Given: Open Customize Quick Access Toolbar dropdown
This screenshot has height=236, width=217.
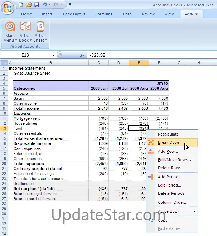Looking at the screenshot, I should click(x=70, y=5).
